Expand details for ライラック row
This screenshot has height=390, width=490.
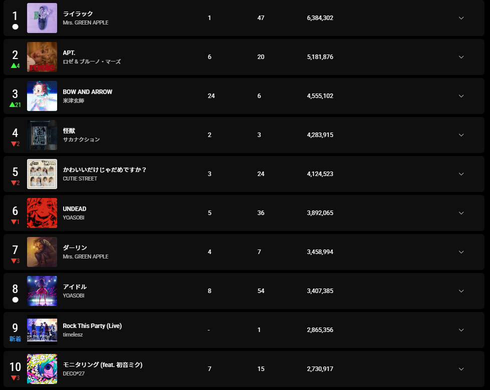tap(461, 18)
